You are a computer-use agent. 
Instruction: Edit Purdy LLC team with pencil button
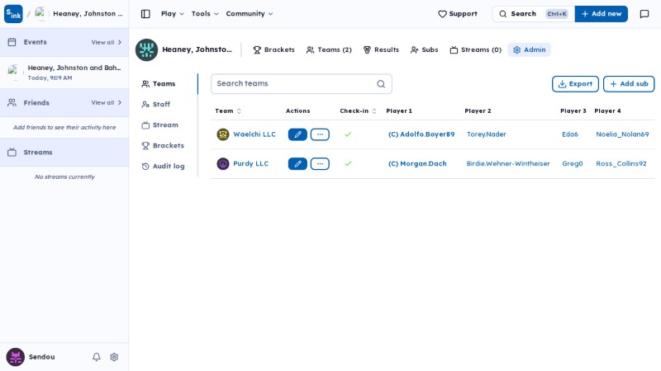pyautogui.click(x=297, y=163)
